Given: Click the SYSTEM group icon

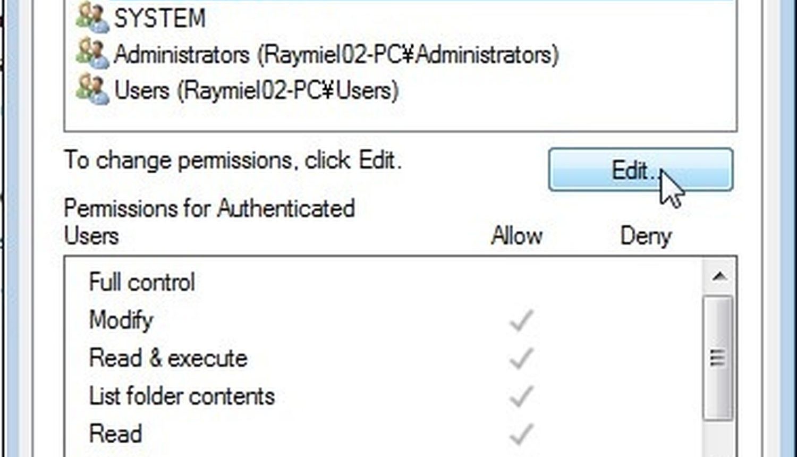Looking at the screenshot, I should click(92, 18).
